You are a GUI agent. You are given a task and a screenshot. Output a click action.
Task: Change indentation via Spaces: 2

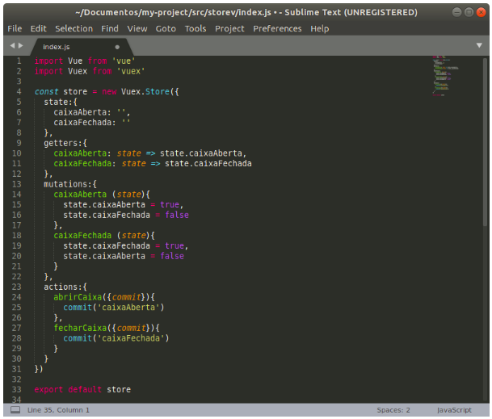(x=393, y=410)
